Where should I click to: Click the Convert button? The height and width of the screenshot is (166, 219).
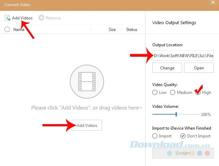[x=183, y=153]
